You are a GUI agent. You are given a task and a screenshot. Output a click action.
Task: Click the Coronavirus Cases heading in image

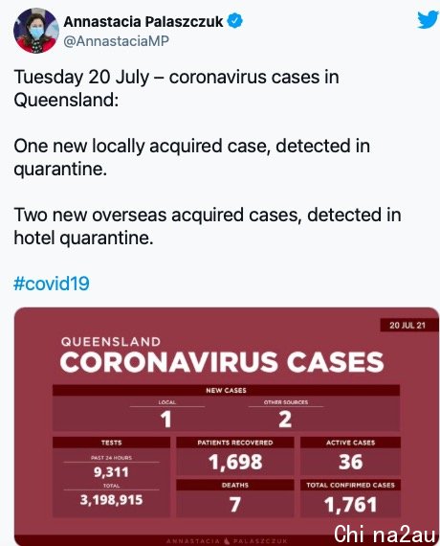point(222,362)
